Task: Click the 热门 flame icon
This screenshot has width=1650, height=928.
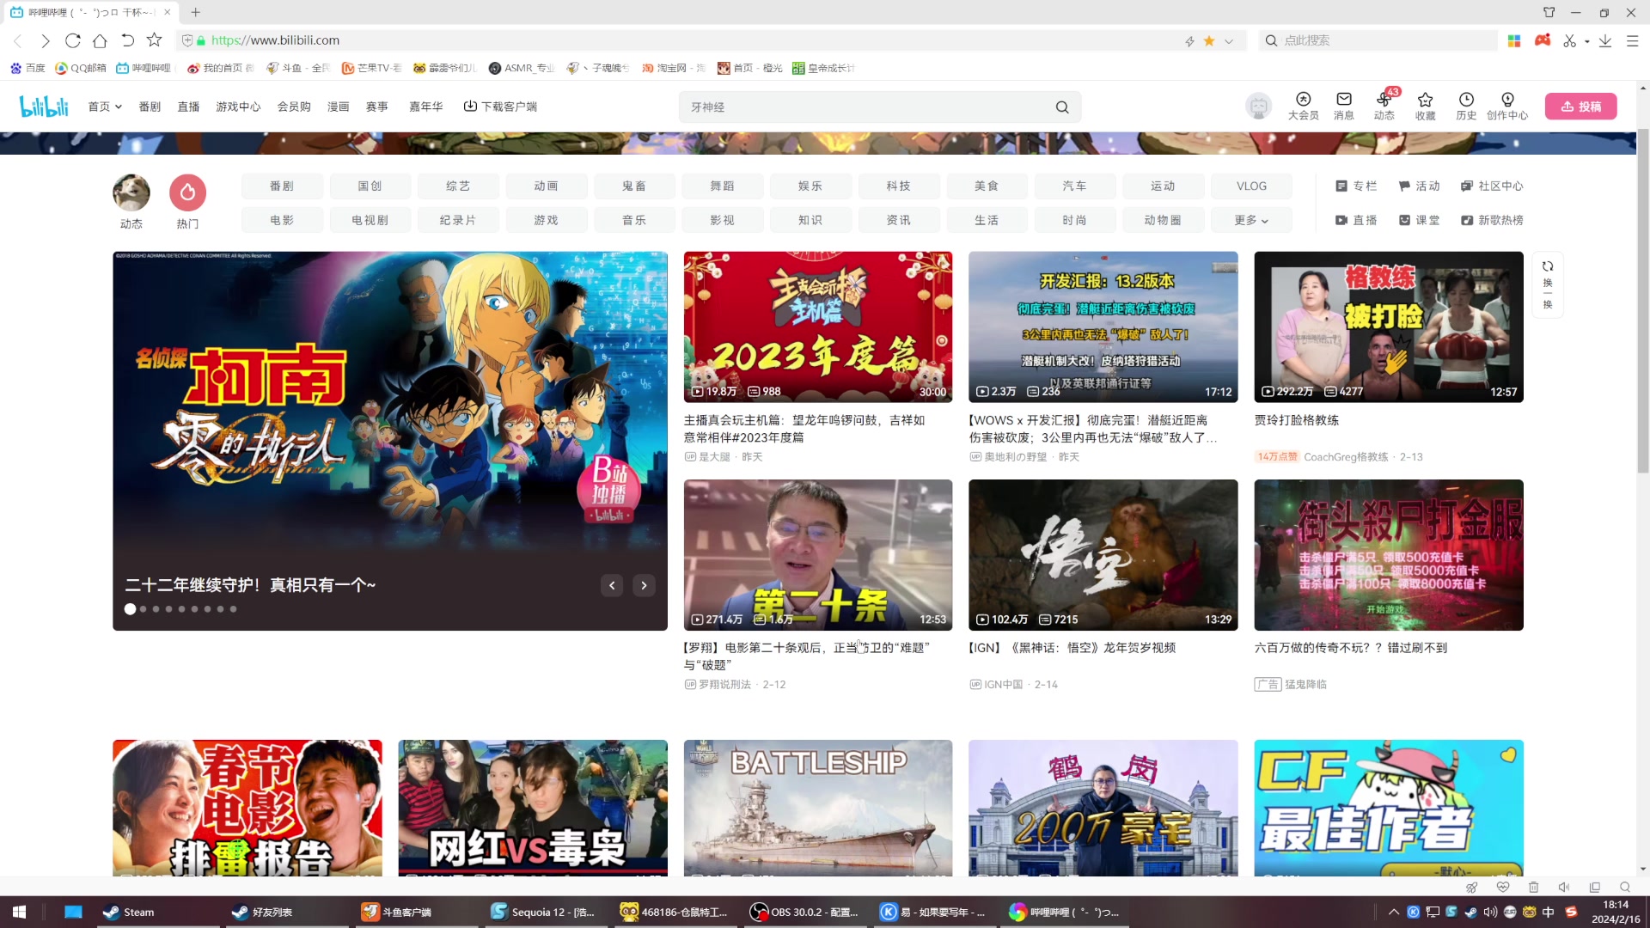Action: pos(187,192)
